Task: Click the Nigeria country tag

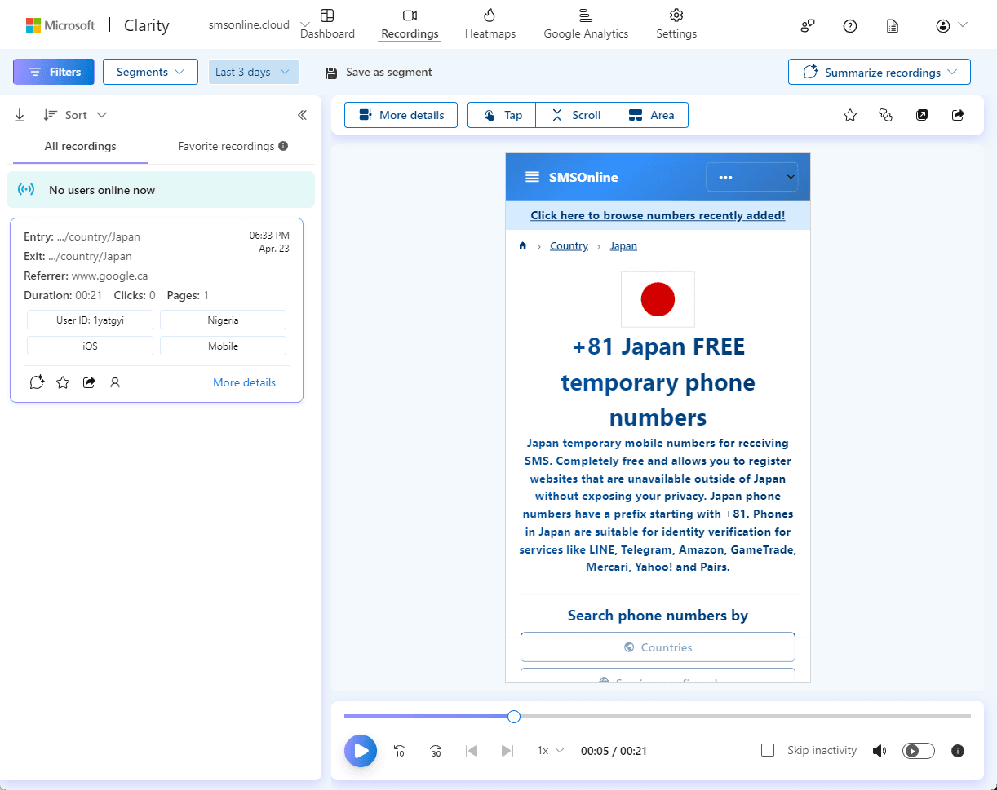Action: click(223, 320)
